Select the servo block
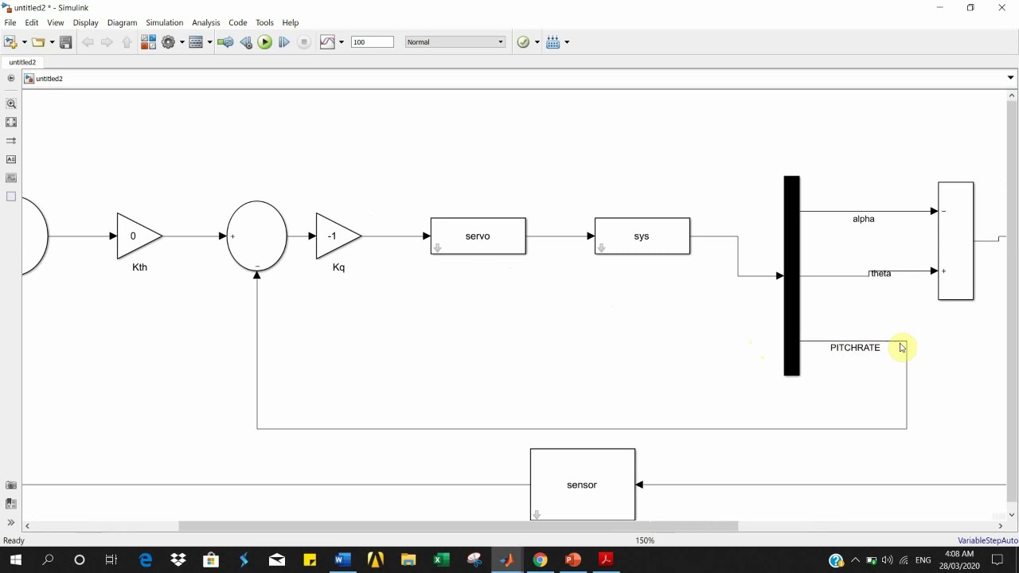 pos(478,236)
